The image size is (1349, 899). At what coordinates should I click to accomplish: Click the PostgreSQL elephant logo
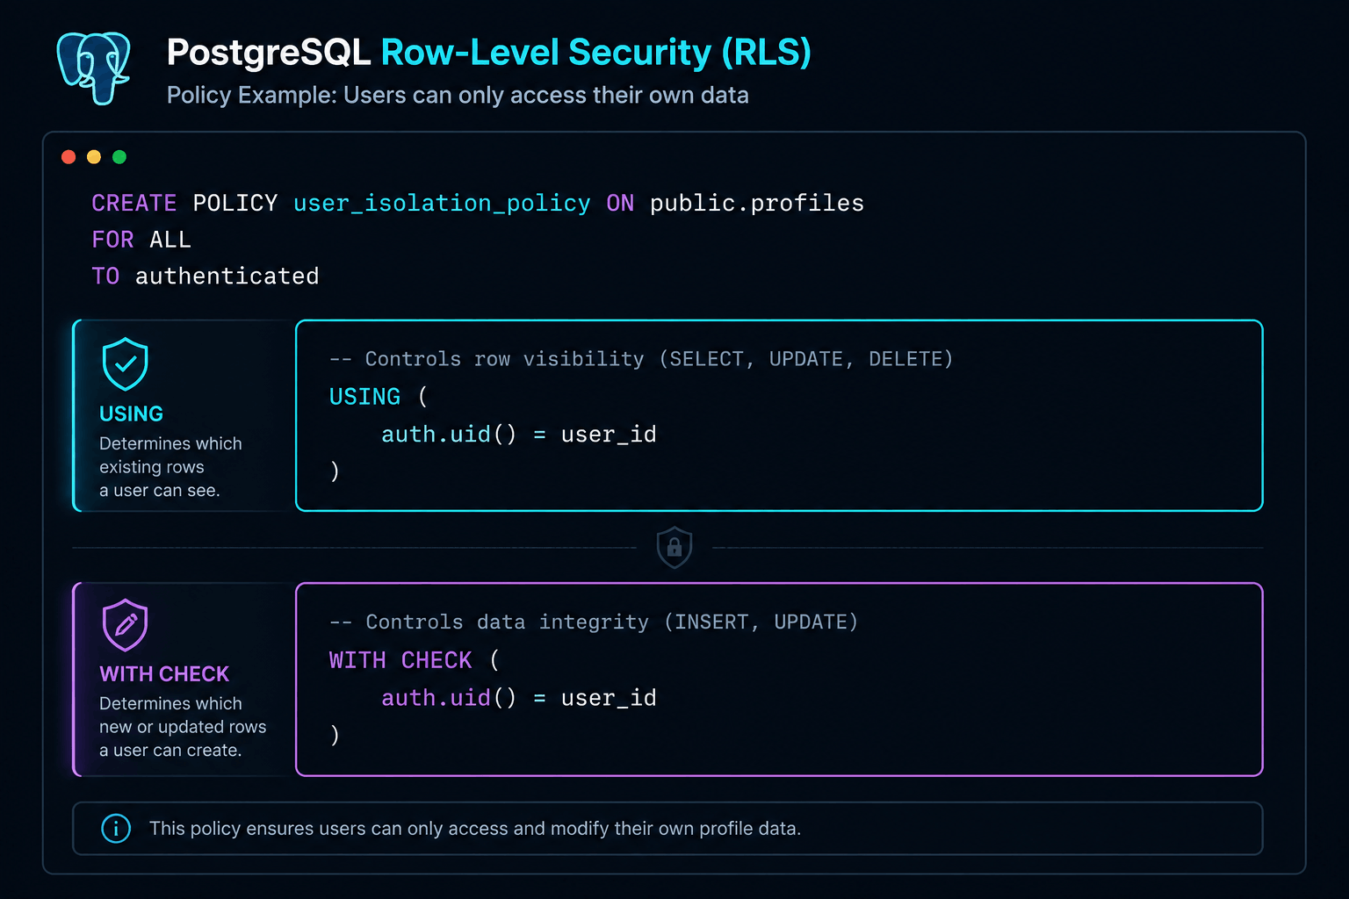coord(94,68)
